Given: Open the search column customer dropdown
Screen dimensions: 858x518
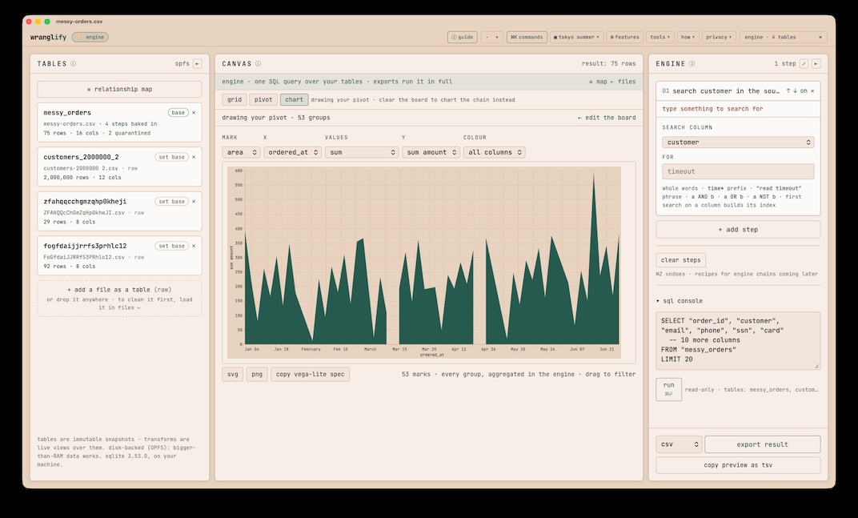Looking at the screenshot, I should click(738, 143).
